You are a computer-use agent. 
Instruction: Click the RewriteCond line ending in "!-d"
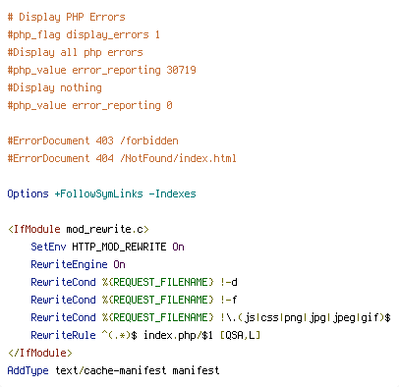point(135,282)
